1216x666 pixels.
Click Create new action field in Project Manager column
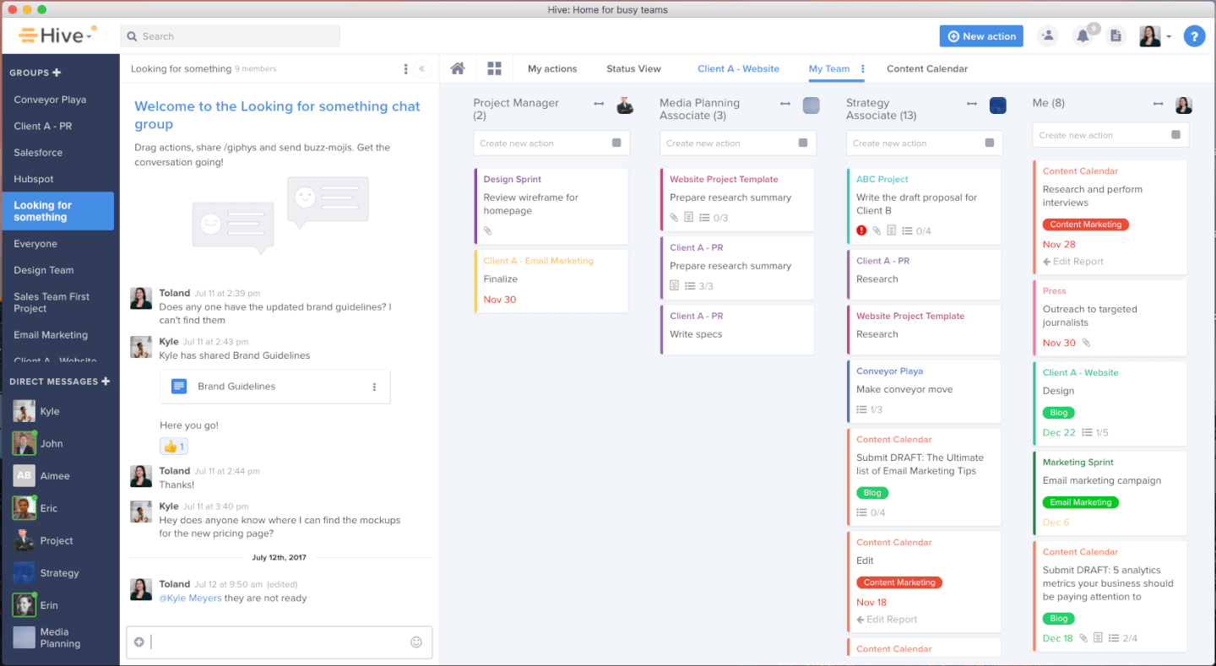tap(551, 143)
